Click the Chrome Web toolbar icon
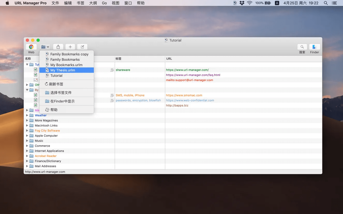The width and height of the screenshot is (343, 214). click(x=31, y=47)
